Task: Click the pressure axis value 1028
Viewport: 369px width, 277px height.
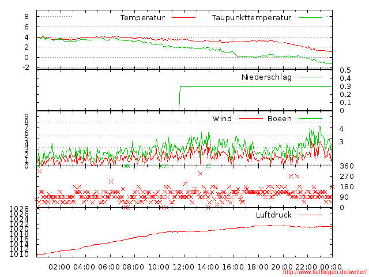Action: click(x=19, y=208)
